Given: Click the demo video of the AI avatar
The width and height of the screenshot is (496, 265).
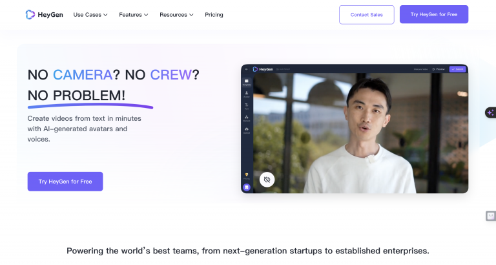Looking at the screenshot, I should [x=360, y=133].
